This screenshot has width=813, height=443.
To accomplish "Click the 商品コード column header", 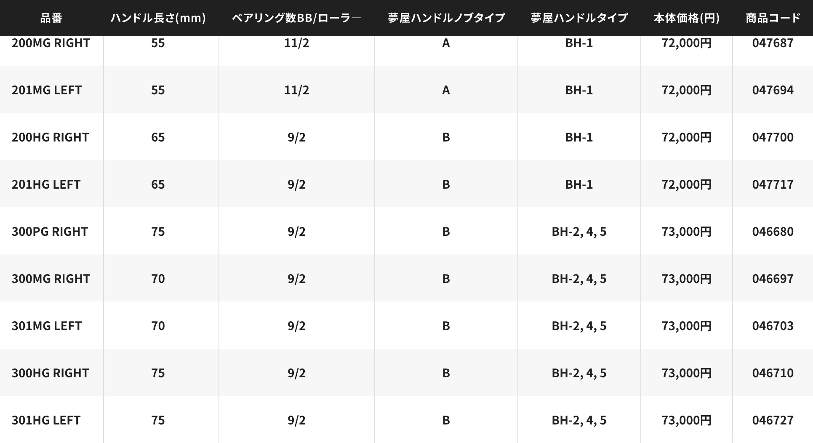I will [773, 18].
